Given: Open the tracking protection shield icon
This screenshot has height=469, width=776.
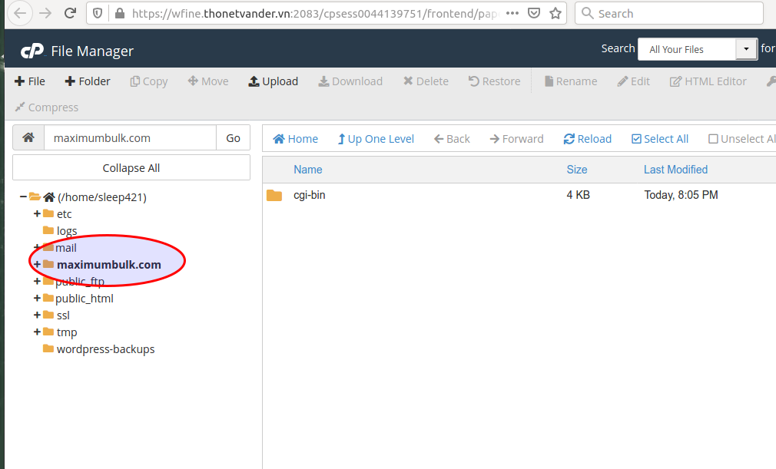Looking at the screenshot, I should point(98,13).
